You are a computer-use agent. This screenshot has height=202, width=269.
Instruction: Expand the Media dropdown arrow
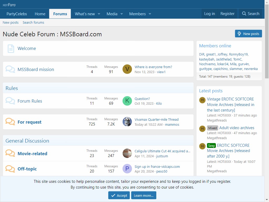point(122,14)
